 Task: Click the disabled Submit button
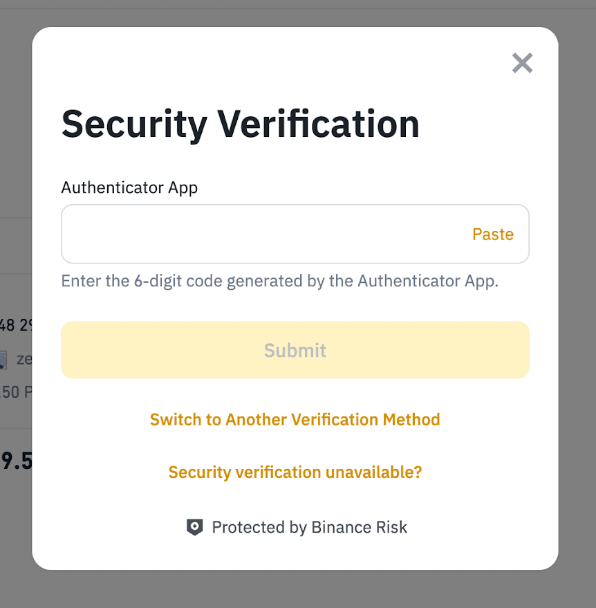295,350
